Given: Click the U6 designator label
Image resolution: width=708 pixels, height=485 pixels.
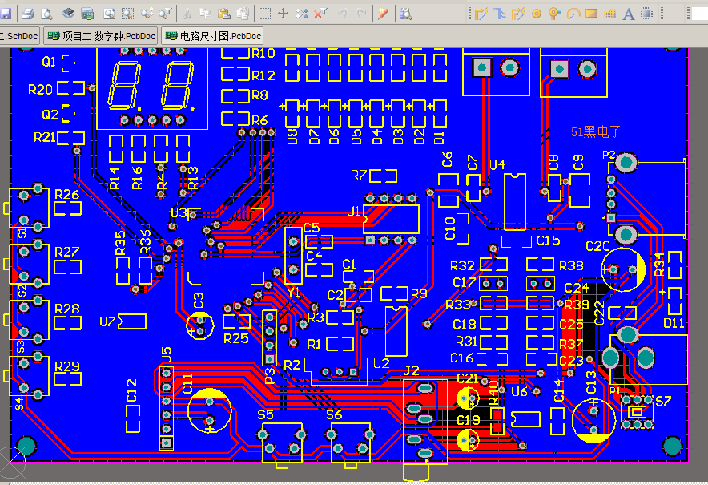Looking at the screenshot, I should point(519,391).
